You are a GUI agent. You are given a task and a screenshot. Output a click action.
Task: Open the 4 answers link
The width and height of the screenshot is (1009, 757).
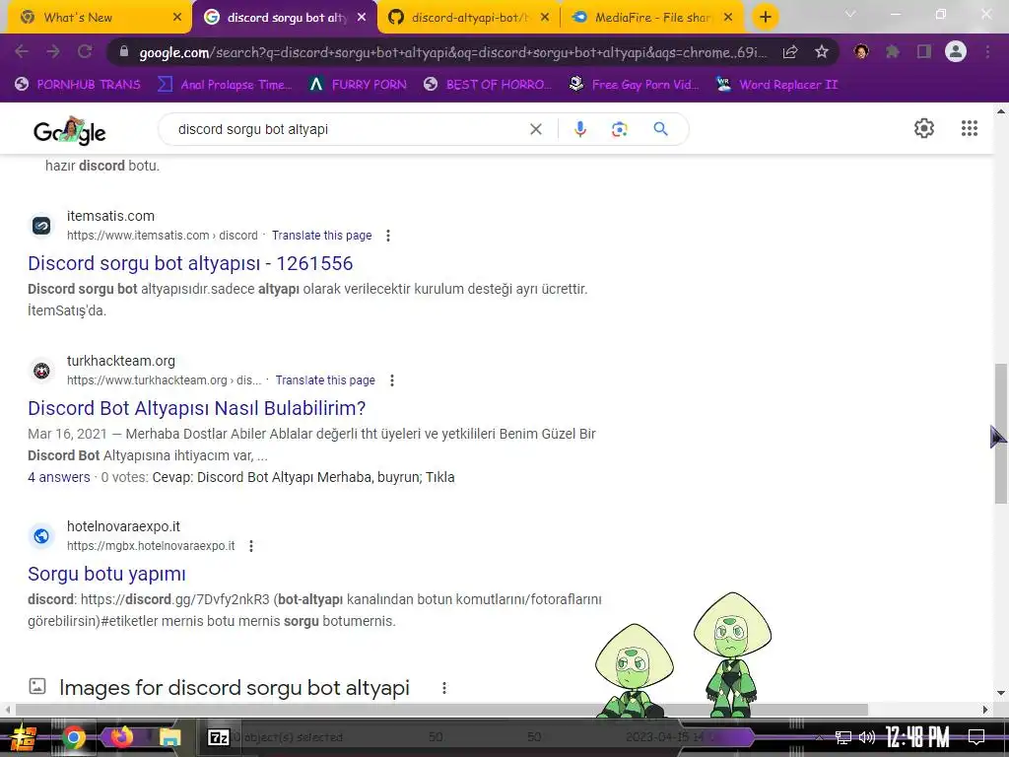[59, 478]
